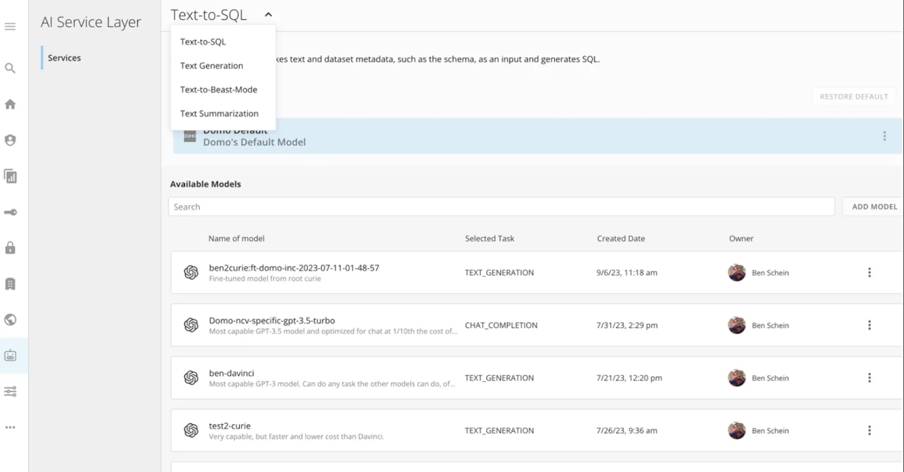Click the search magnifier sidebar icon
This screenshot has height=472, width=904.
pos(10,68)
